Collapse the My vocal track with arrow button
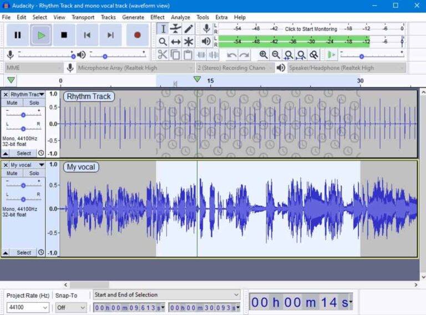Image resolution: width=426 pixels, height=315 pixels. tap(6, 253)
